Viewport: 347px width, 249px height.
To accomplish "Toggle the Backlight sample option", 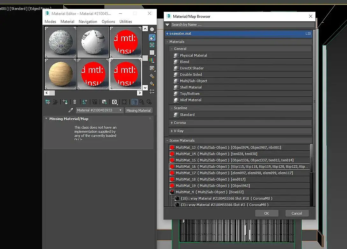I will [x=152, y=37].
